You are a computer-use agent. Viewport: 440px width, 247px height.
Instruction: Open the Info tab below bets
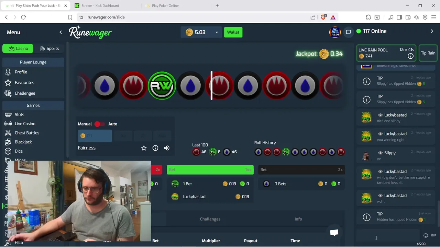pyautogui.click(x=298, y=219)
